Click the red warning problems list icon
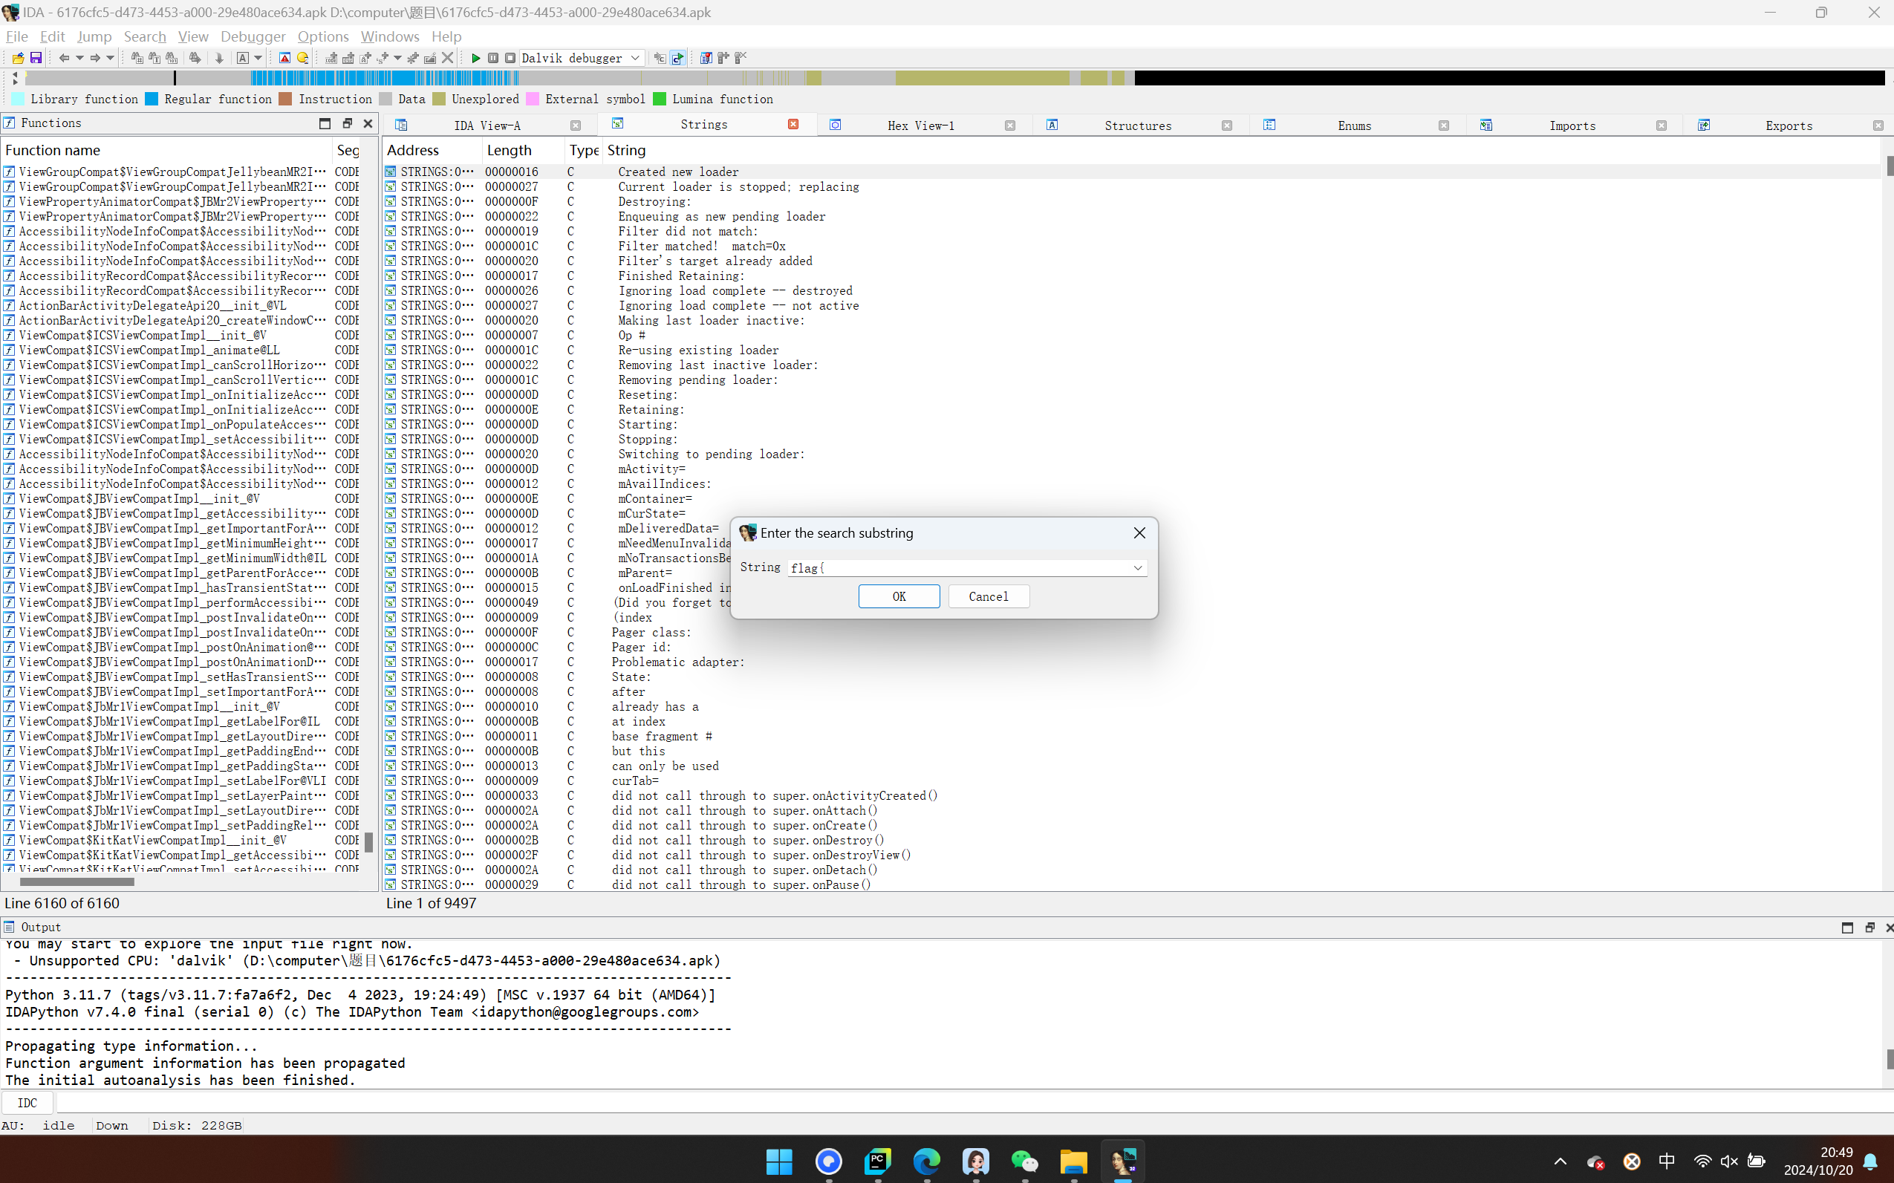 284,58
